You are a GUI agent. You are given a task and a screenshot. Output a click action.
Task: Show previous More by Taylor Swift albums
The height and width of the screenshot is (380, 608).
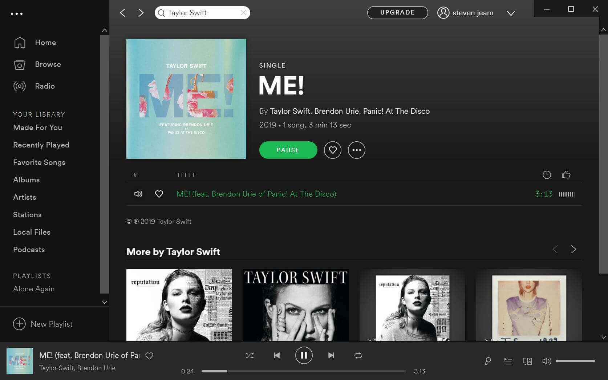point(555,249)
